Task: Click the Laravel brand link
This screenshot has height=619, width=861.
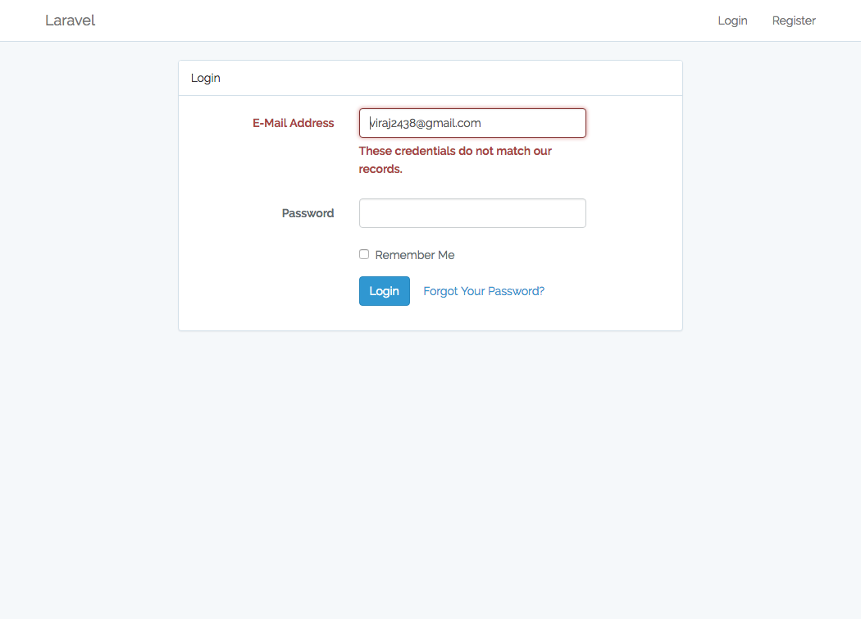Action: coord(70,20)
